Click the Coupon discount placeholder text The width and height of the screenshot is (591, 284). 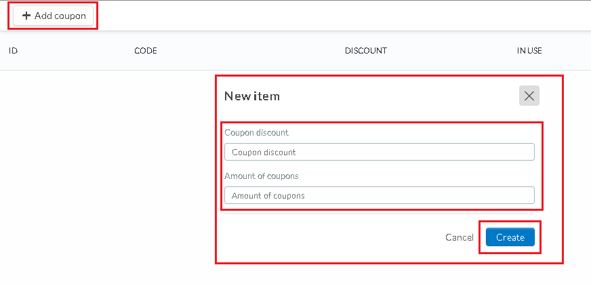click(x=264, y=153)
